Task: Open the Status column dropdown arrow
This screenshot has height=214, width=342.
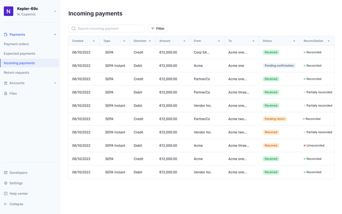Action: (294, 41)
